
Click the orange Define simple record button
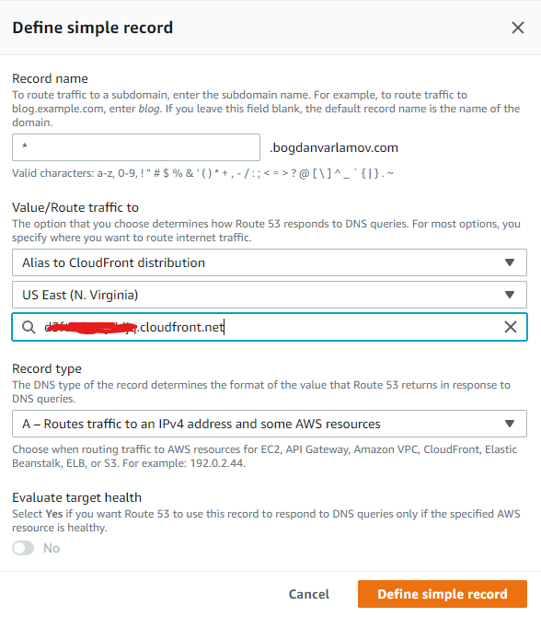click(443, 594)
